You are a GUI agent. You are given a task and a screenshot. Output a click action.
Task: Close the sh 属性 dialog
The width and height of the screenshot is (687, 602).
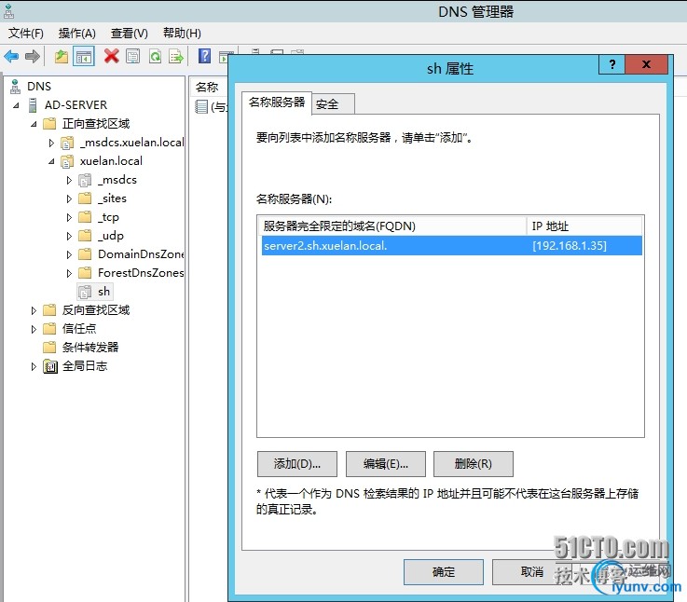(x=646, y=65)
